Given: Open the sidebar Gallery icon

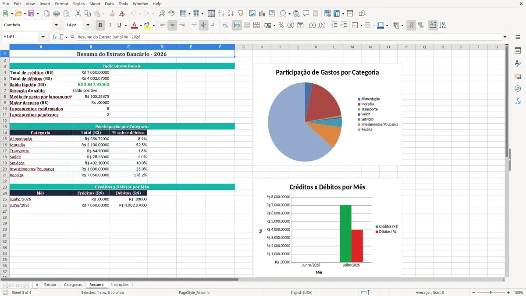Looking at the screenshot, I should (518, 76).
